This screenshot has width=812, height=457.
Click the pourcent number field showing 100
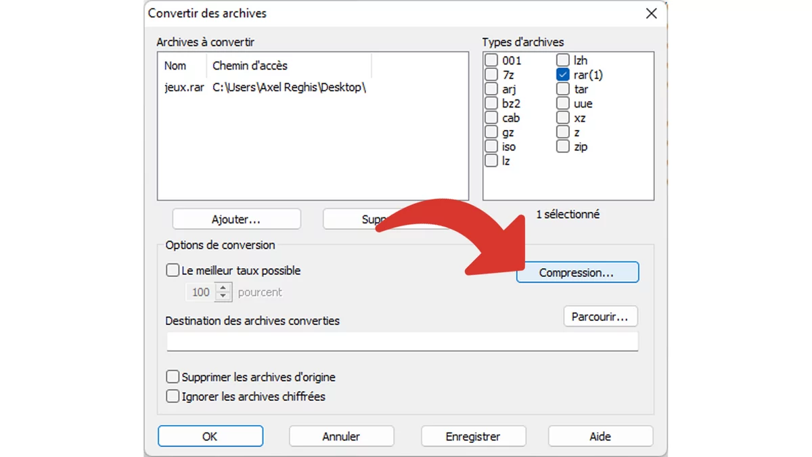[200, 292]
